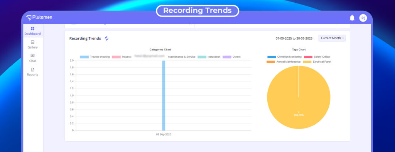The width and height of the screenshot is (395, 152).
Task: Open the Reports document icon
Action: click(x=32, y=69)
